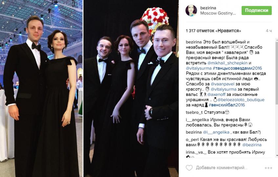Viewport: 278px width, 177px height.
Task: Open the bezirina username at post header
Action: click(208, 8)
